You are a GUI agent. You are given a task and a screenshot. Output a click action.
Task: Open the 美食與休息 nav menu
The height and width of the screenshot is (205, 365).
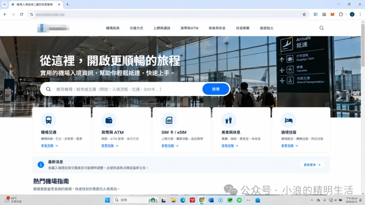217,28
